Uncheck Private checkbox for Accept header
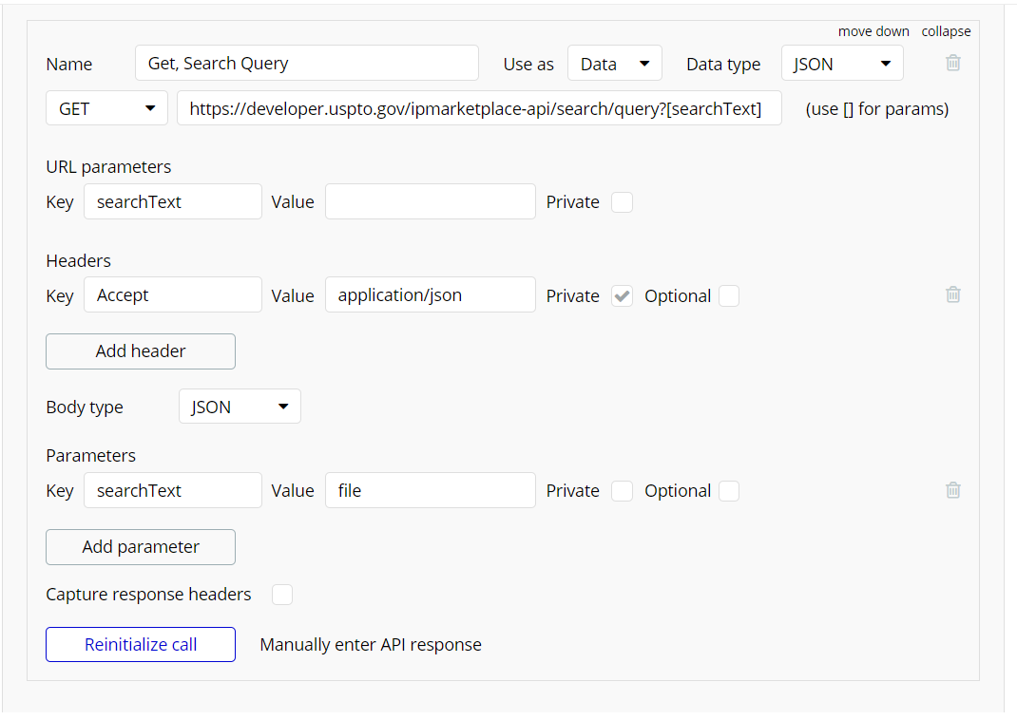The image size is (1017, 720). click(x=622, y=296)
